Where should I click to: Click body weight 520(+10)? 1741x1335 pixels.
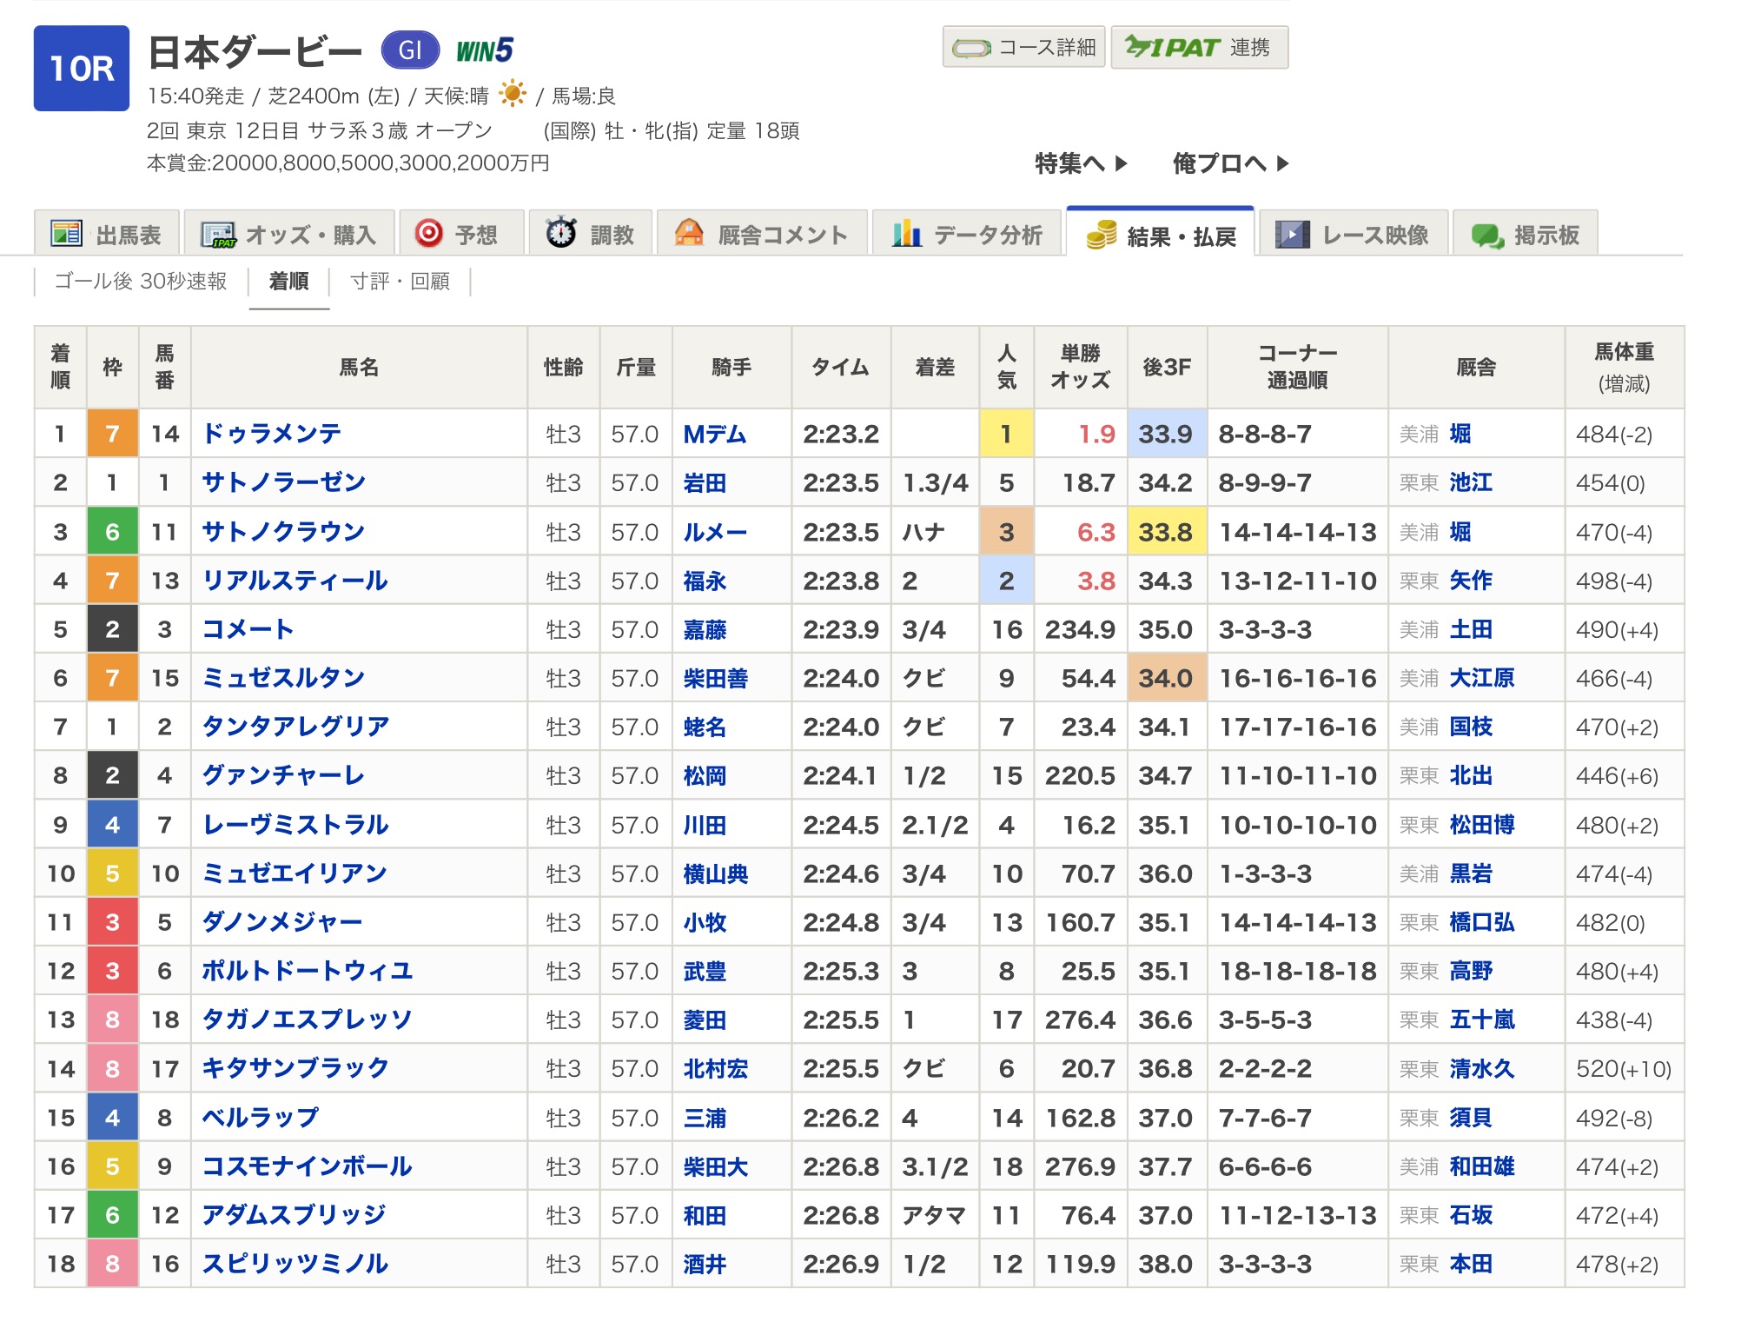[x=1624, y=1068]
